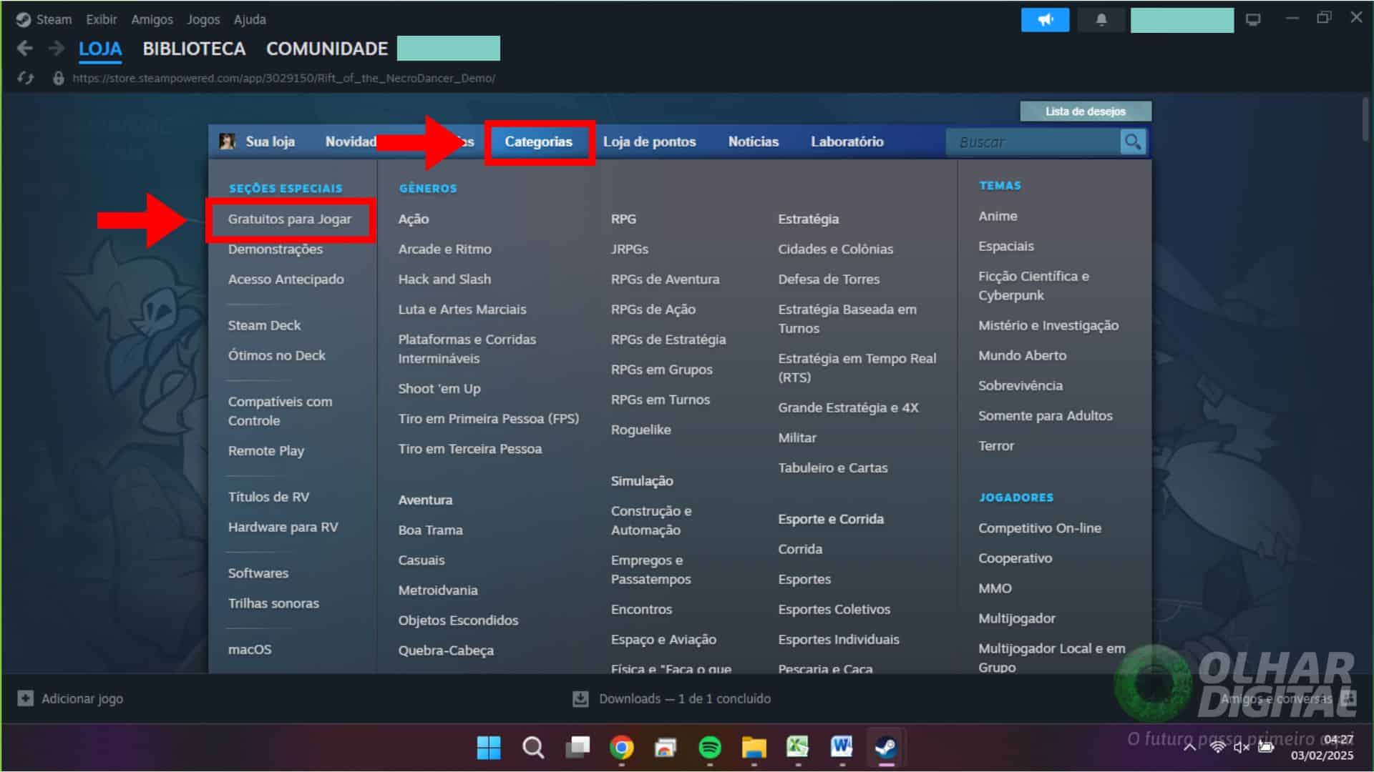The image size is (1374, 772).
Task: Open Hack and Slash genre
Action: click(x=444, y=279)
